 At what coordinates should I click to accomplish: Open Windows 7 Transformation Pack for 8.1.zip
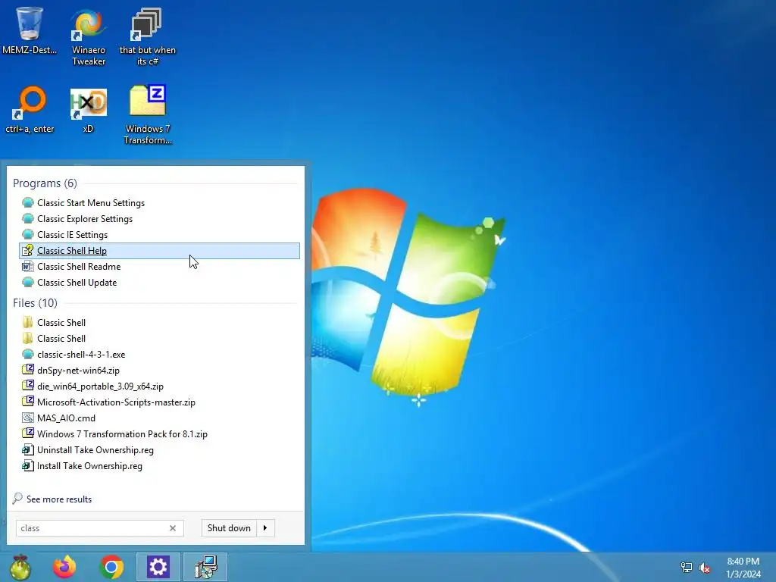pos(159,434)
